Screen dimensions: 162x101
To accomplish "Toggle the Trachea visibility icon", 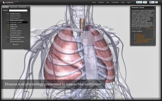I will [x=9, y=29].
